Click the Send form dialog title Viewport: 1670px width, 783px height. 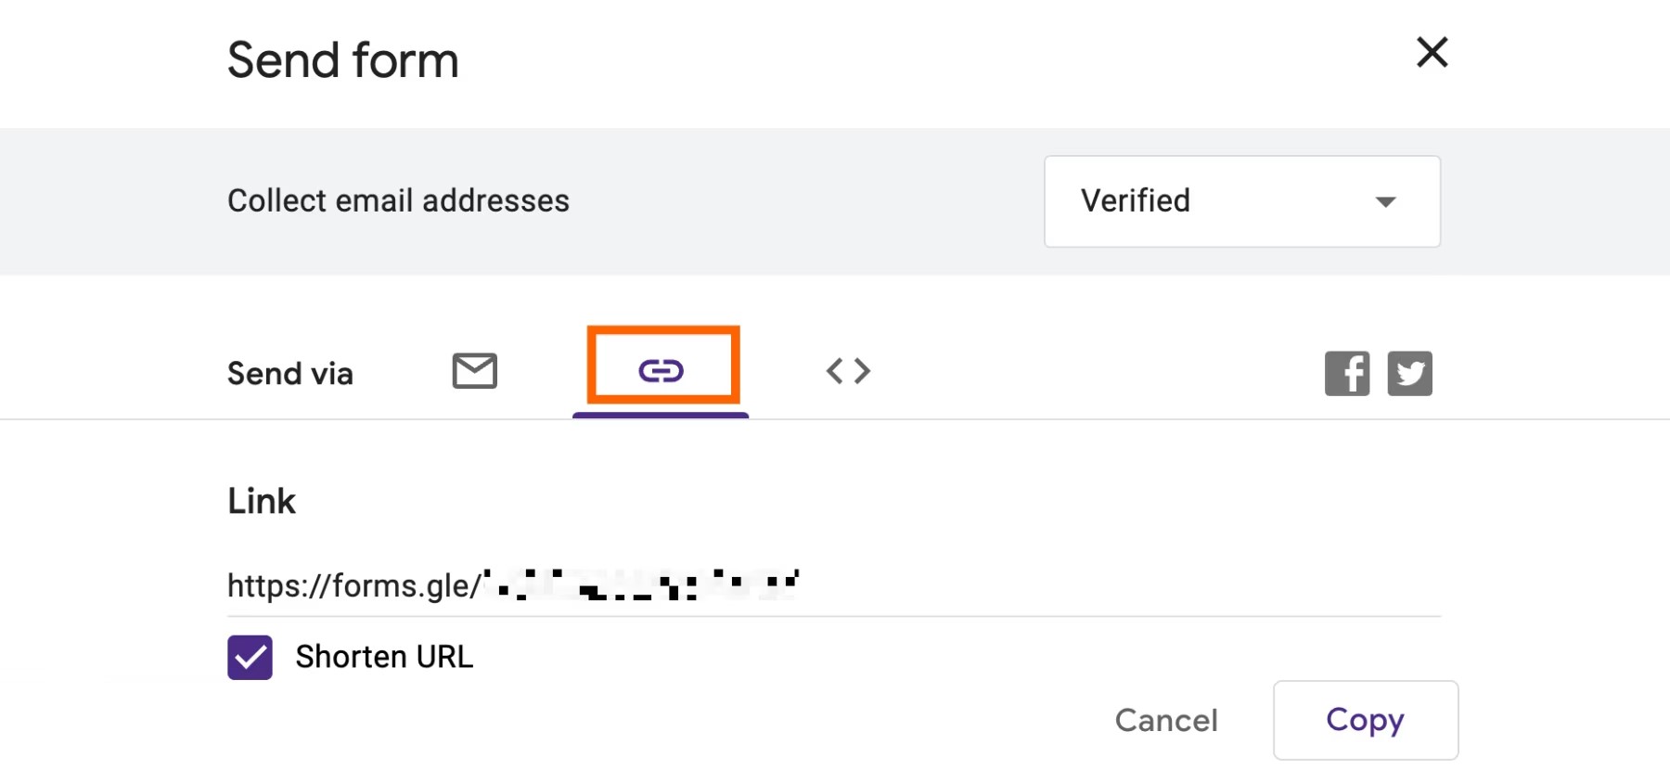343,60
